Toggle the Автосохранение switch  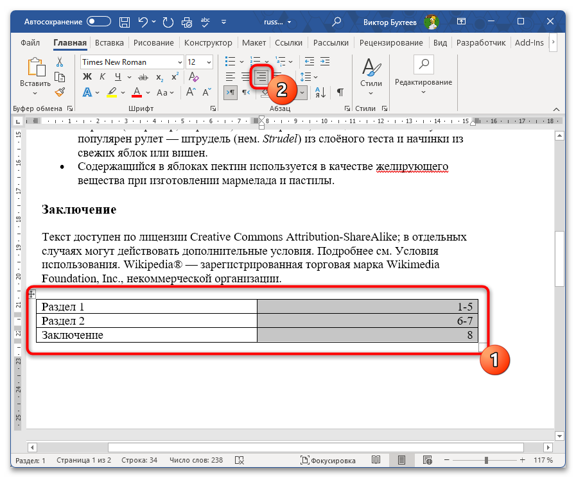[x=98, y=22]
